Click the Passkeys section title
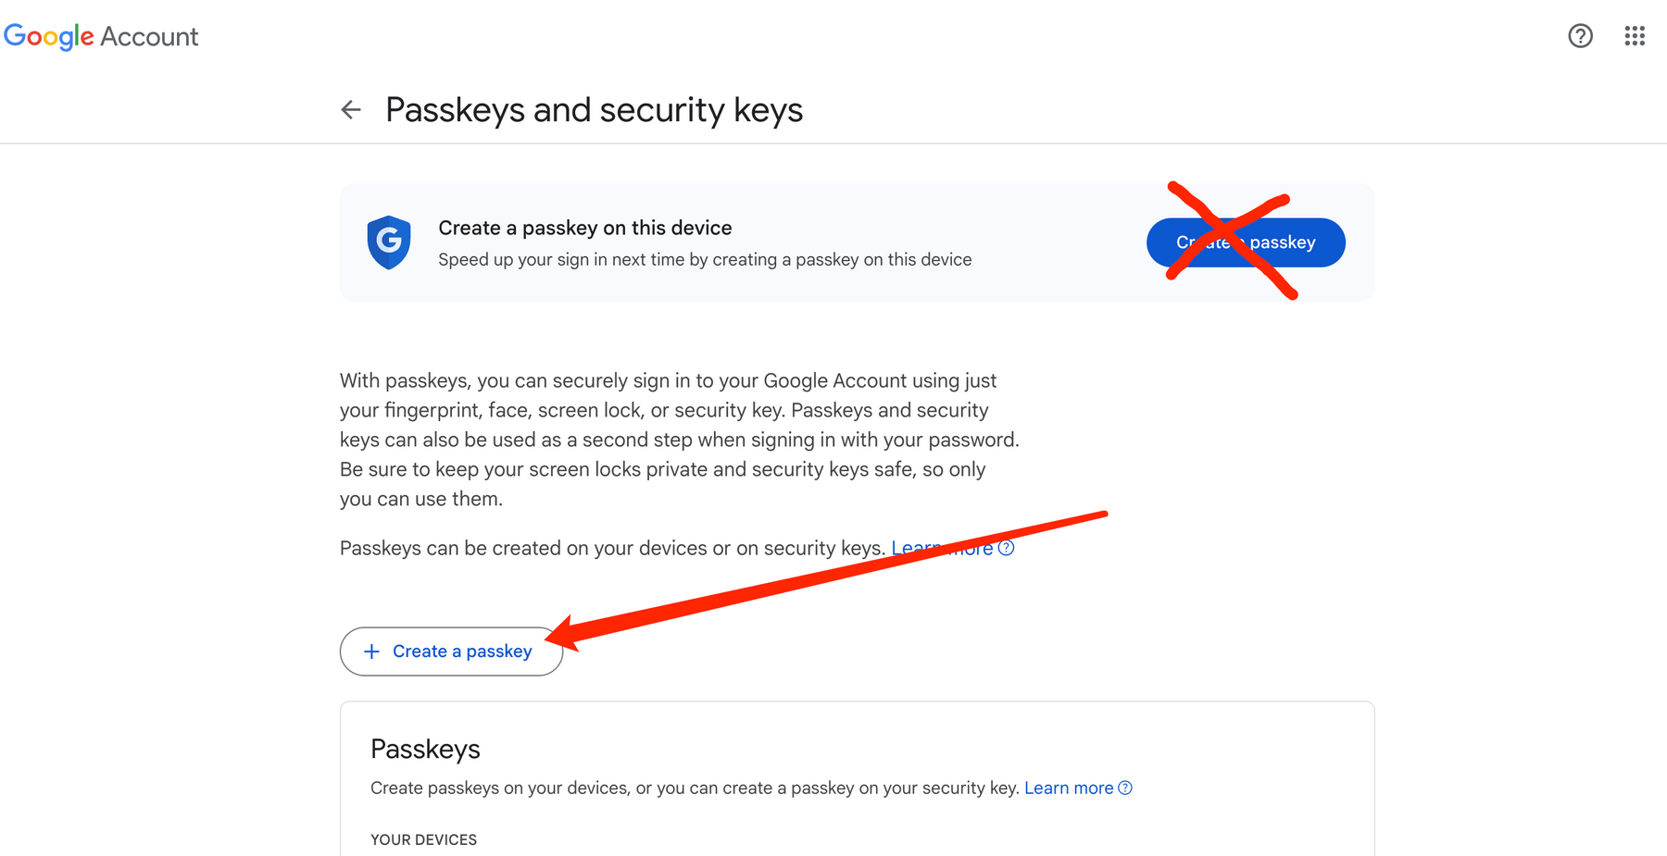The height and width of the screenshot is (856, 1667). (x=425, y=749)
